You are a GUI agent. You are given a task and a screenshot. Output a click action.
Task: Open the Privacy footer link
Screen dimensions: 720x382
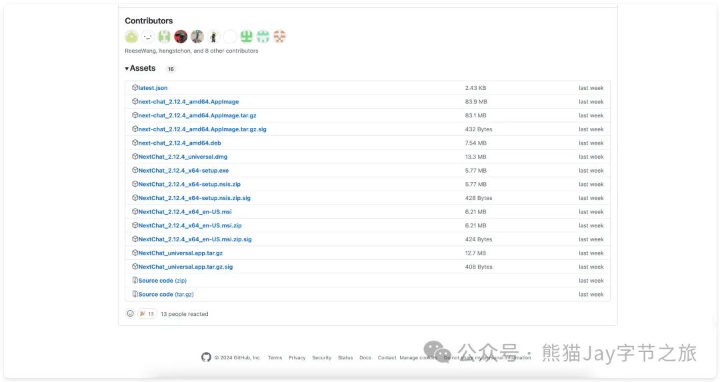click(x=297, y=357)
